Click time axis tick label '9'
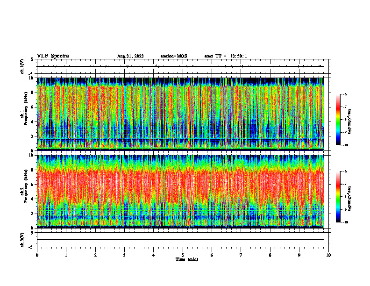 tap(299, 255)
